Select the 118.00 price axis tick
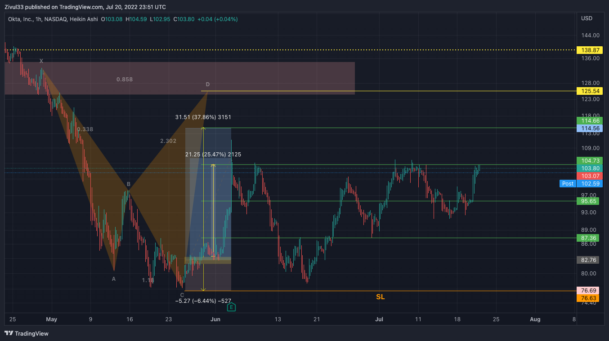Screen dimensions: 609x341 (590, 115)
